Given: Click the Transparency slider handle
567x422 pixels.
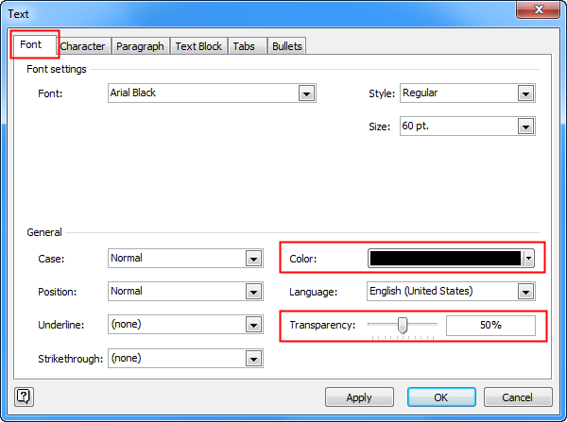Looking at the screenshot, I should pyautogui.click(x=403, y=325).
